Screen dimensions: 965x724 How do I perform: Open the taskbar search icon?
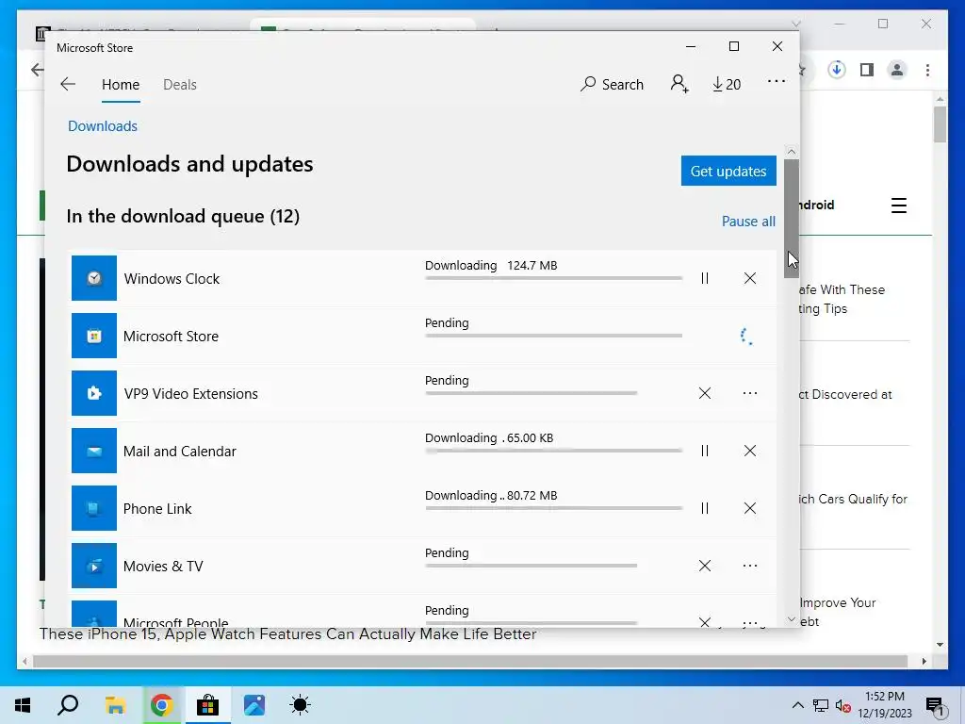(x=68, y=705)
